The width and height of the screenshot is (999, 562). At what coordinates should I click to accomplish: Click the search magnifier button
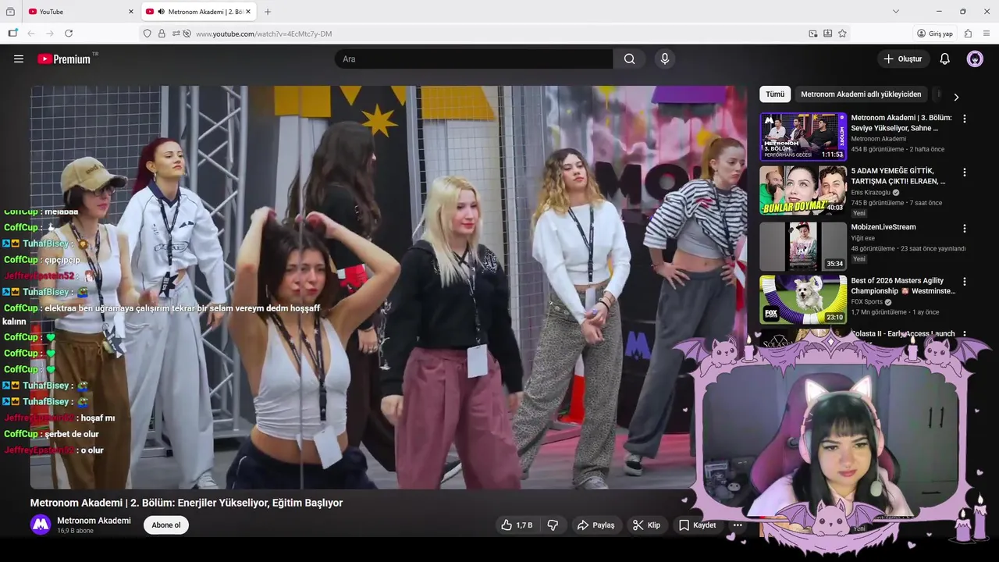click(x=630, y=59)
